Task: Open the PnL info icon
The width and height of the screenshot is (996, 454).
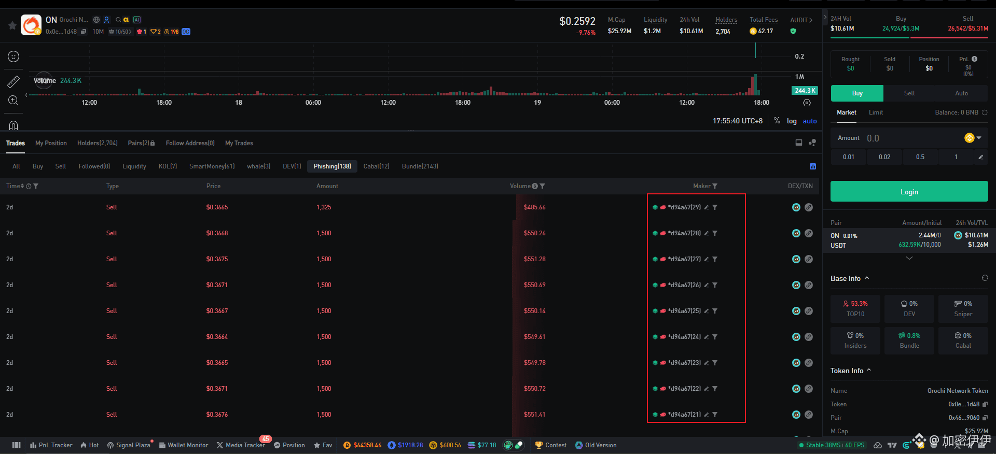Action: pyautogui.click(x=975, y=59)
